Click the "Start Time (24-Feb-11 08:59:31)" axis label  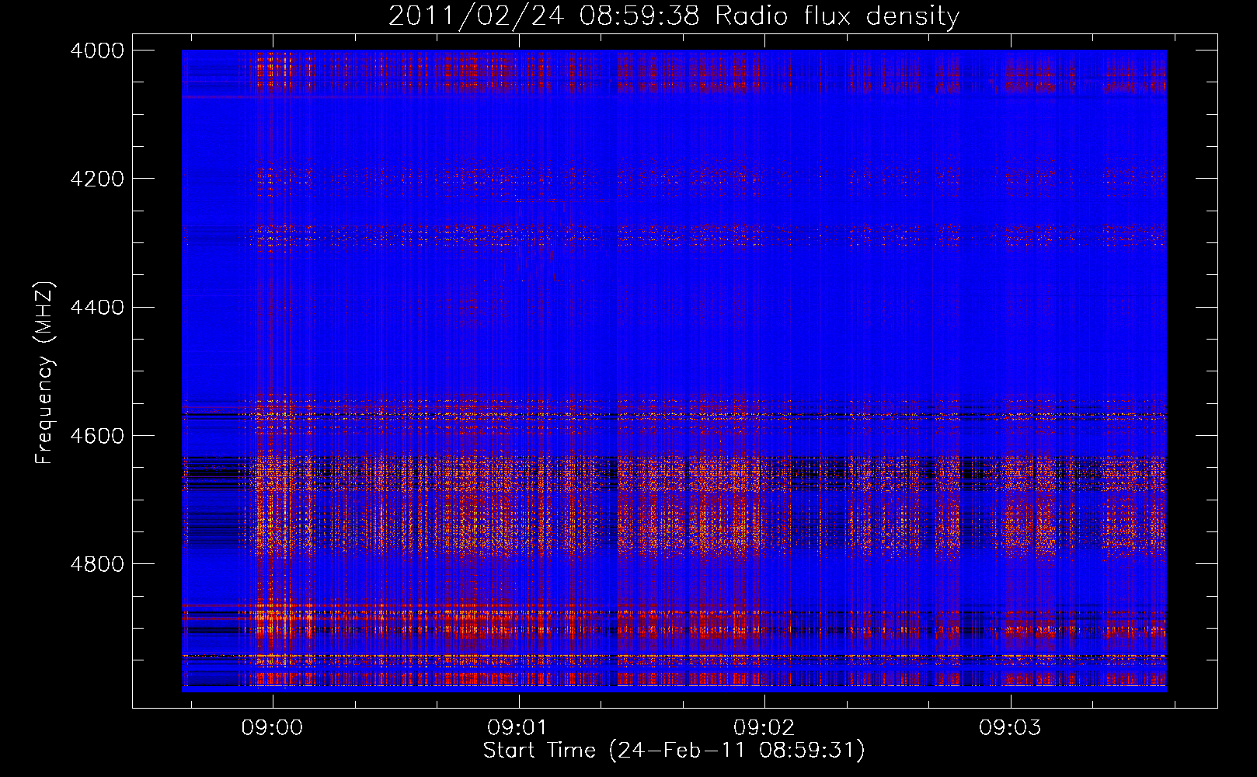(x=674, y=751)
